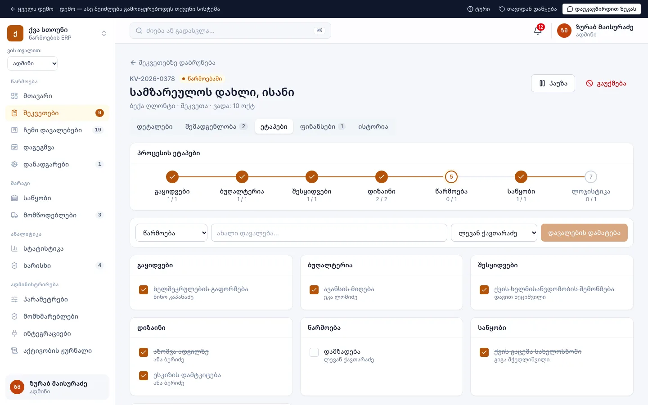
Task: Open the notifications bell
Action: tap(538, 31)
